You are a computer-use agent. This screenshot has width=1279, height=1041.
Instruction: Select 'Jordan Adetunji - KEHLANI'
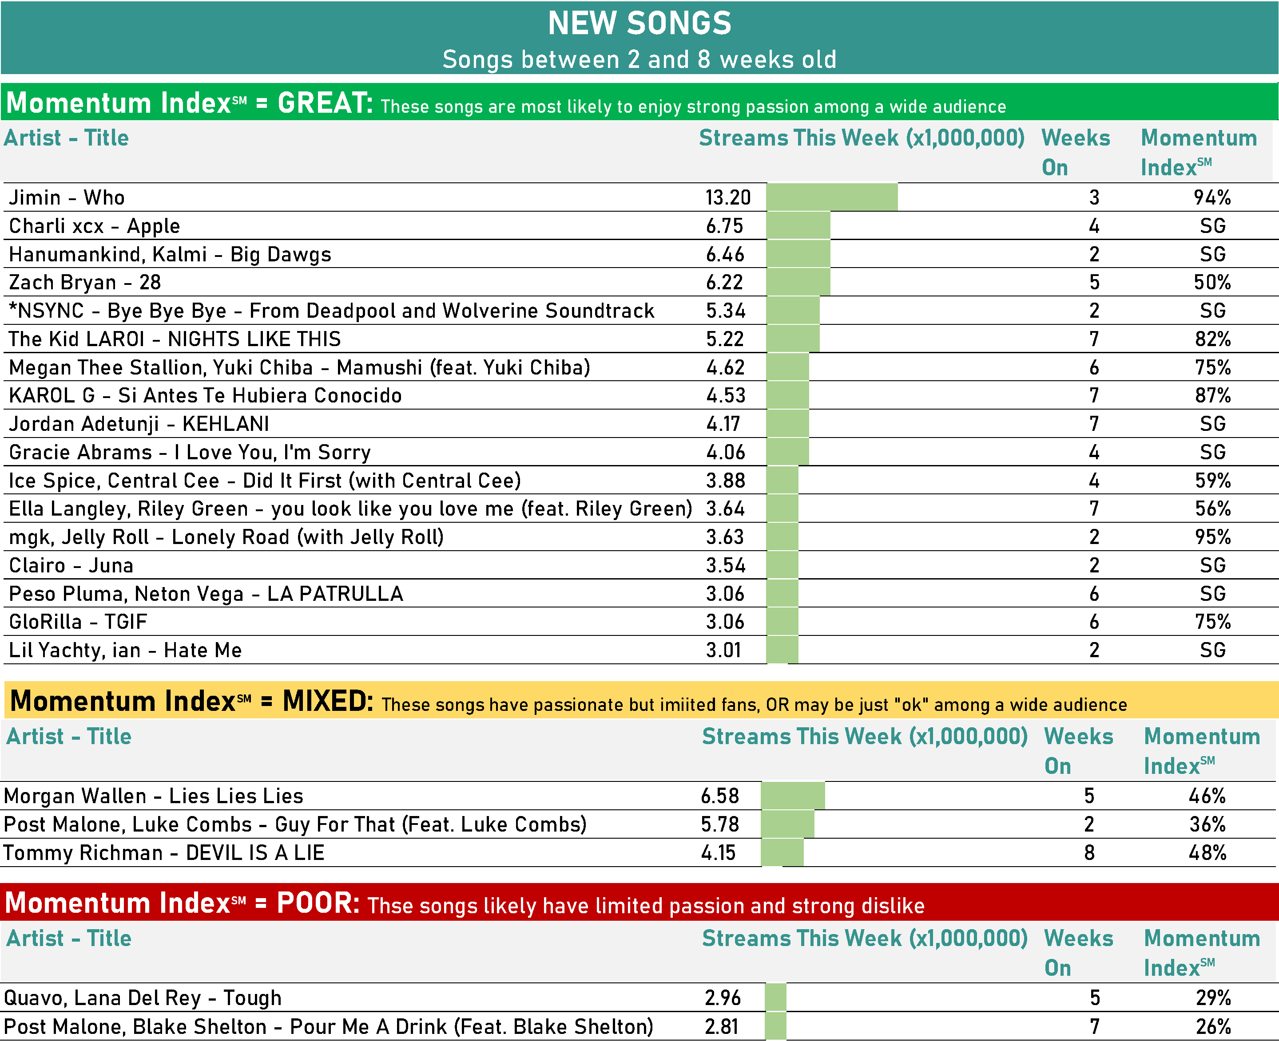[x=139, y=424]
